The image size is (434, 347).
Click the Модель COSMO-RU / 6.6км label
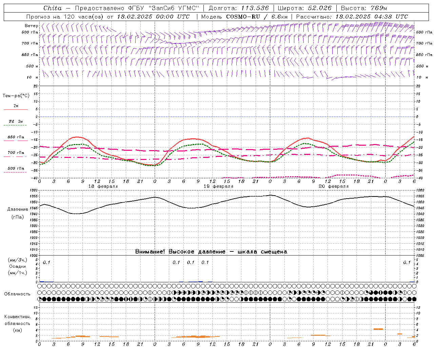(x=244, y=17)
